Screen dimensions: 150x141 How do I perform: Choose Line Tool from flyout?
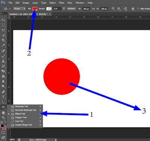(25, 121)
